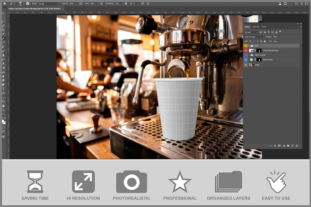Viewport: 311px width, 207px height.
Task: Select the Zoom tool
Action: pos(3,110)
